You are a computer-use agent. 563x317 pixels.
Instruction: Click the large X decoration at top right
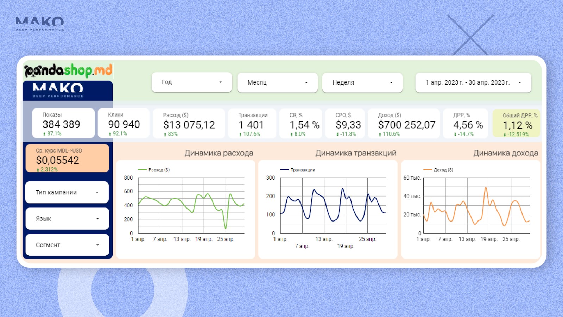tap(470, 36)
